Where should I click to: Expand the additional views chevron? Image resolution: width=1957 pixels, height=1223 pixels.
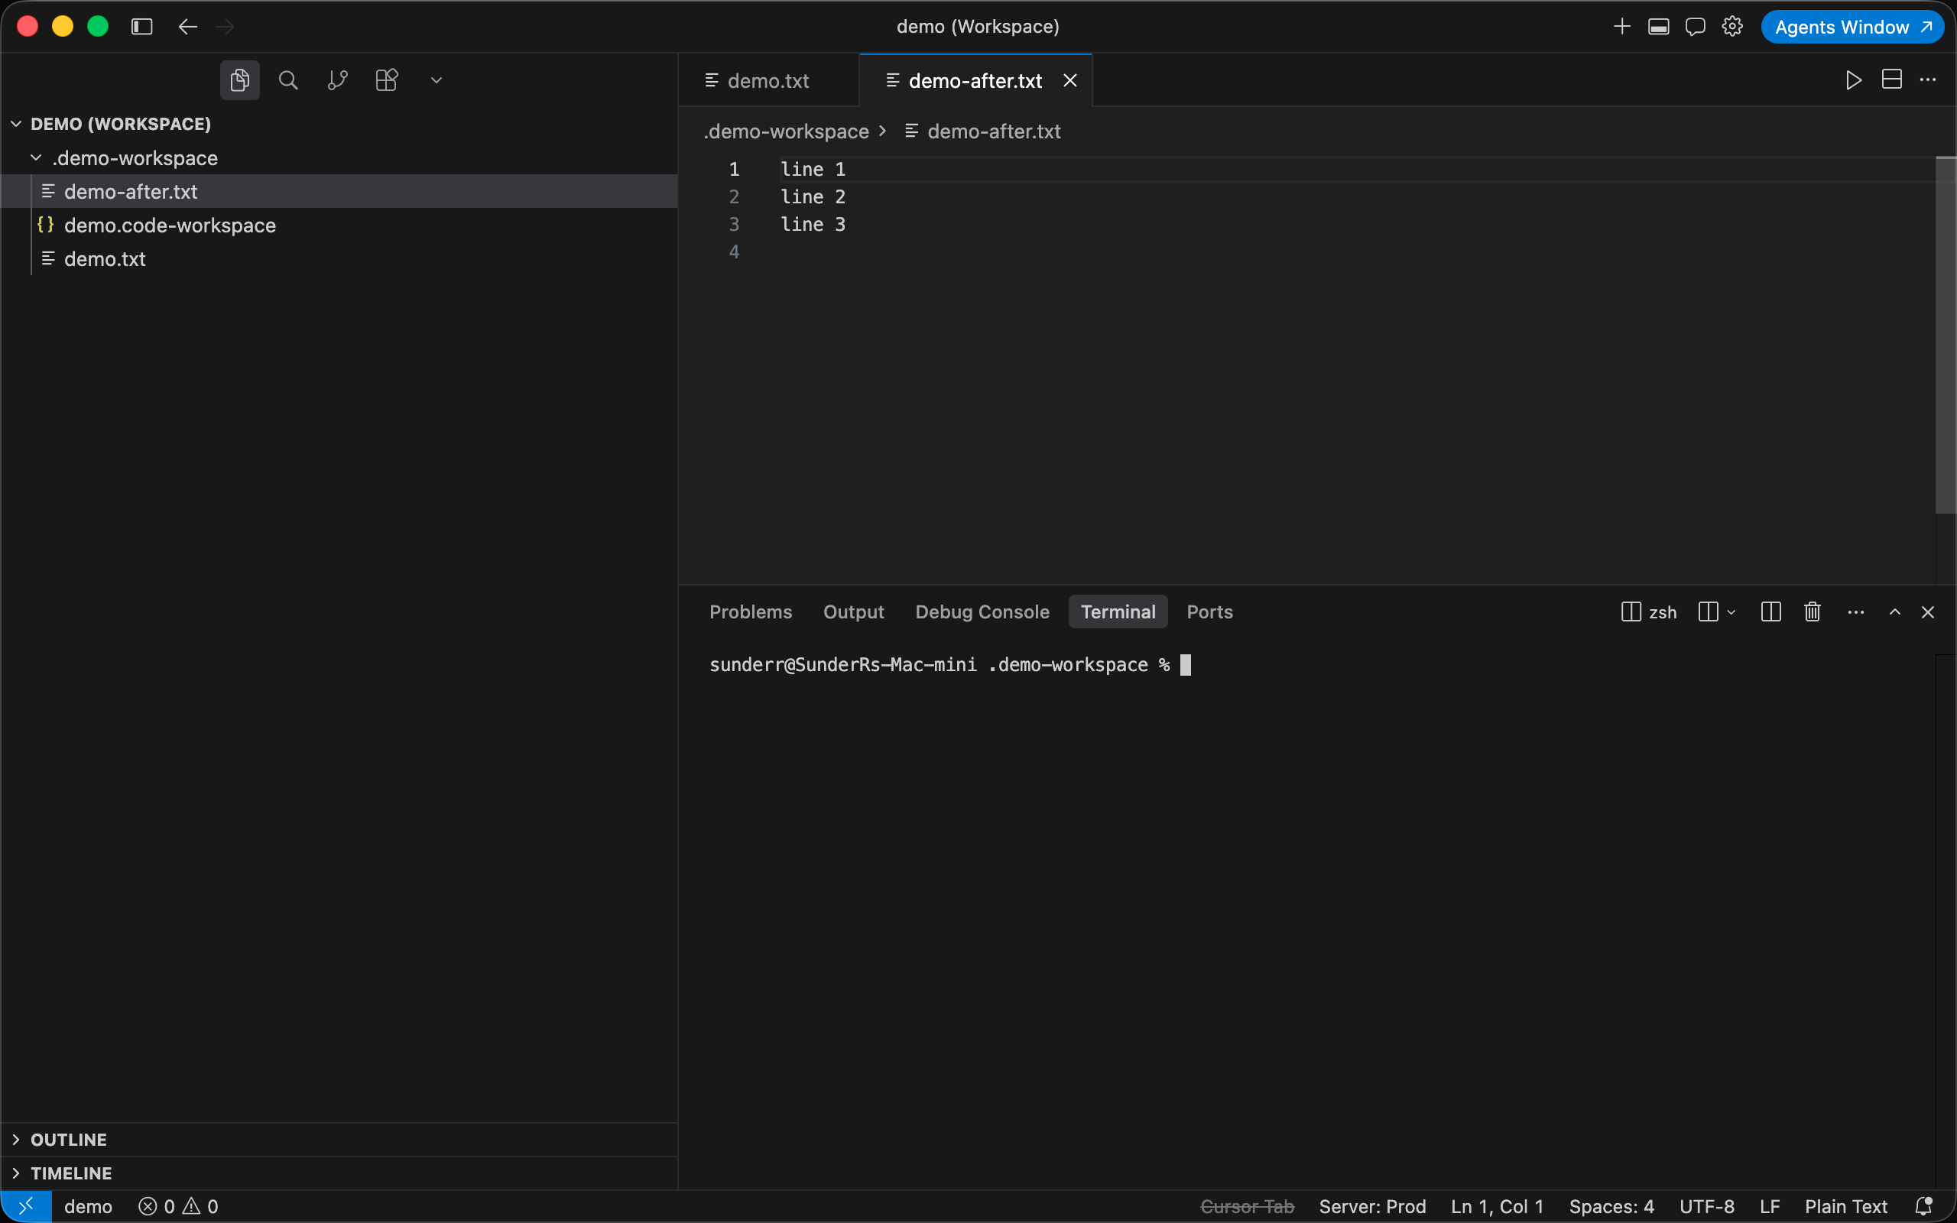click(436, 80)
